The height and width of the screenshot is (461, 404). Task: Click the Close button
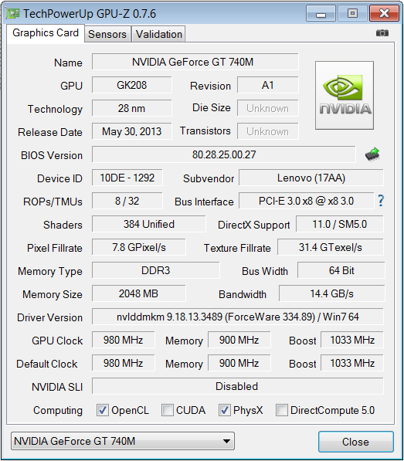point(356,442)
